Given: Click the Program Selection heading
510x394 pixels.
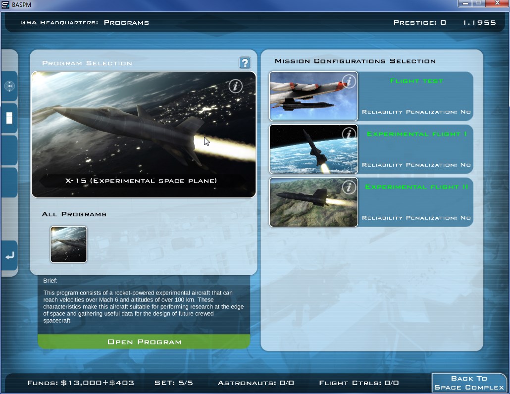Looking at the screenshot, I should pos(87,63).
